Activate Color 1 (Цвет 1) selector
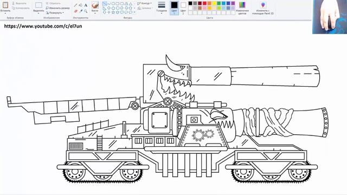Image resolution: width=347 pixels, height=195 pixels. coord(175,8)
